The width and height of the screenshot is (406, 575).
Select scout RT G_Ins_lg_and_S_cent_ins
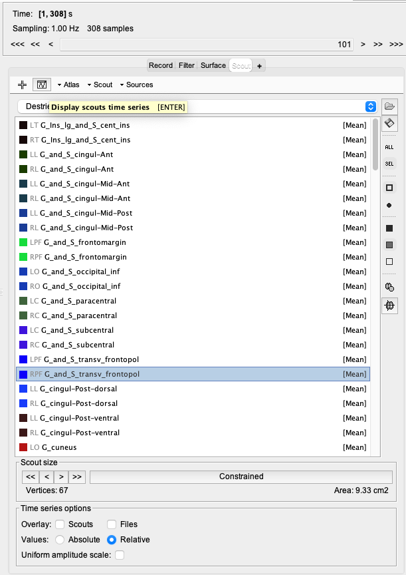[x=193, y=140]
